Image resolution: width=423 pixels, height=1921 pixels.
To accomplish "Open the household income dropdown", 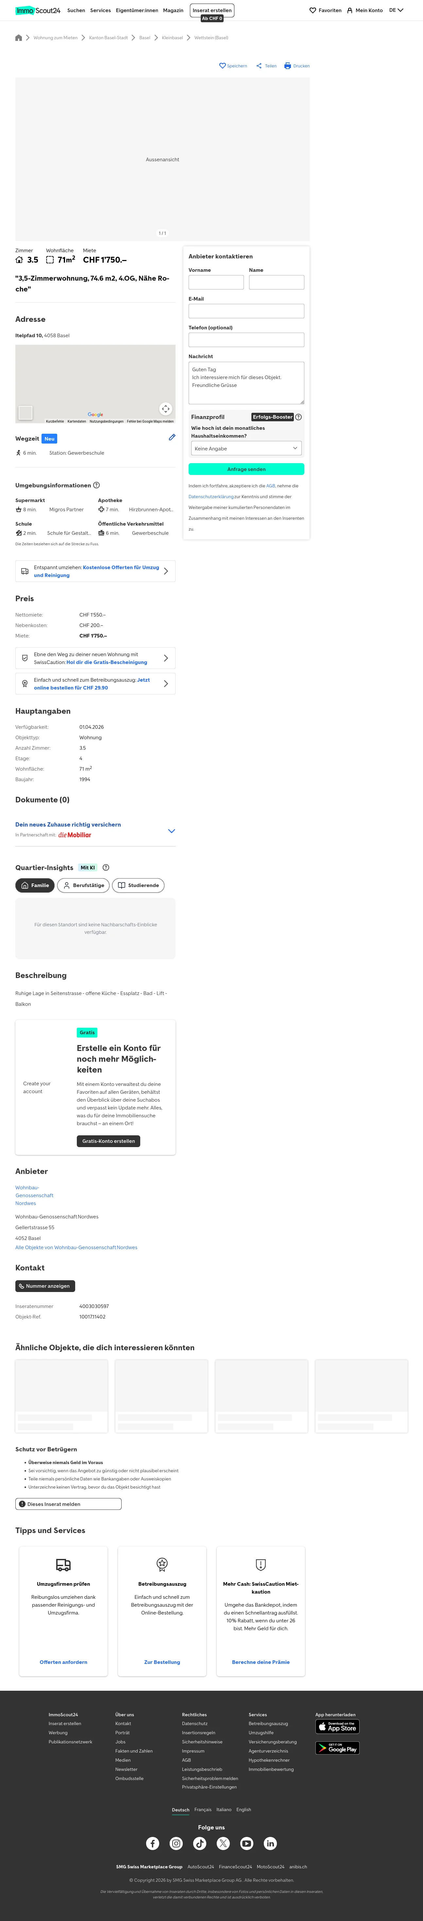I will 246,448.
